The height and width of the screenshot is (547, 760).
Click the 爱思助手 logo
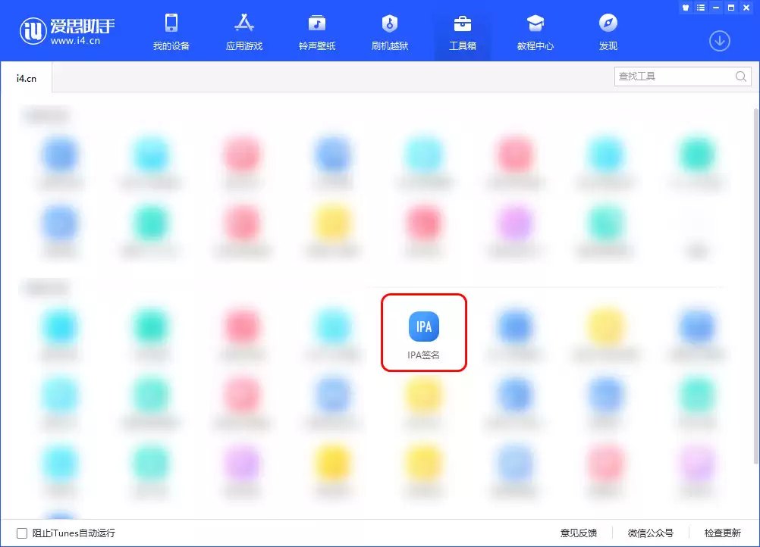coord(67,31)
